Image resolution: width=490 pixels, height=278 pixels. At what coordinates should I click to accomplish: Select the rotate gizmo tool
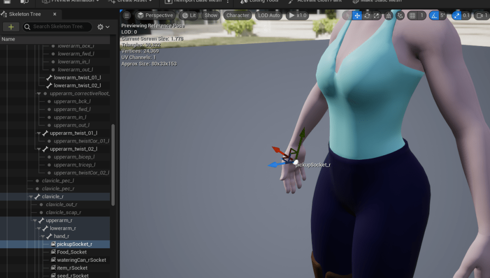pyautogui.click(x=367, y=15)
